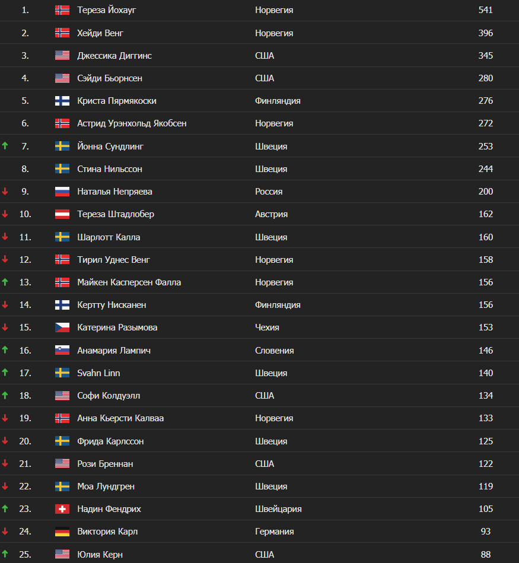Open Стина Нильссон athlete link
The width and height of the screenshot is (519, 563).
tap(110, 169)
